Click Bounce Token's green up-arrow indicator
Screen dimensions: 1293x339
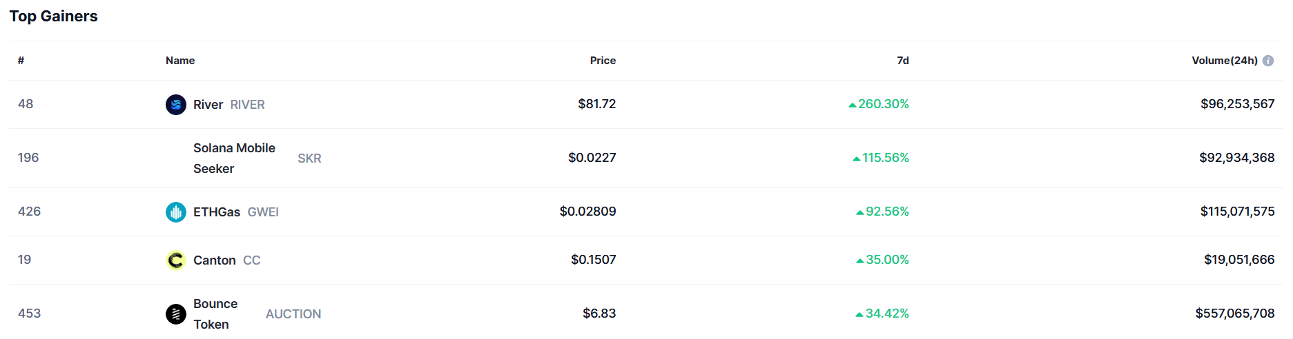tap(859, 314)
